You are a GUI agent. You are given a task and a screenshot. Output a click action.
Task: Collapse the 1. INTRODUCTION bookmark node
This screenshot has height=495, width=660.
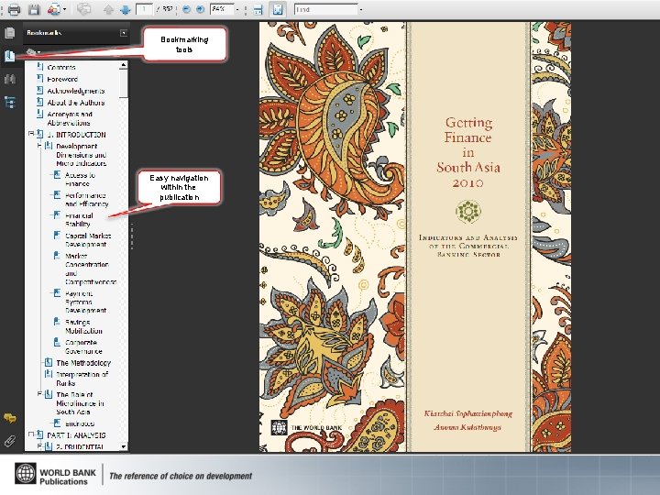pyautogui.click(x=31, y=134)
